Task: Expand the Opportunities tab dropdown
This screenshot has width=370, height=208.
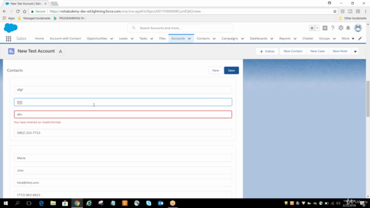Action: pos(112,39)
